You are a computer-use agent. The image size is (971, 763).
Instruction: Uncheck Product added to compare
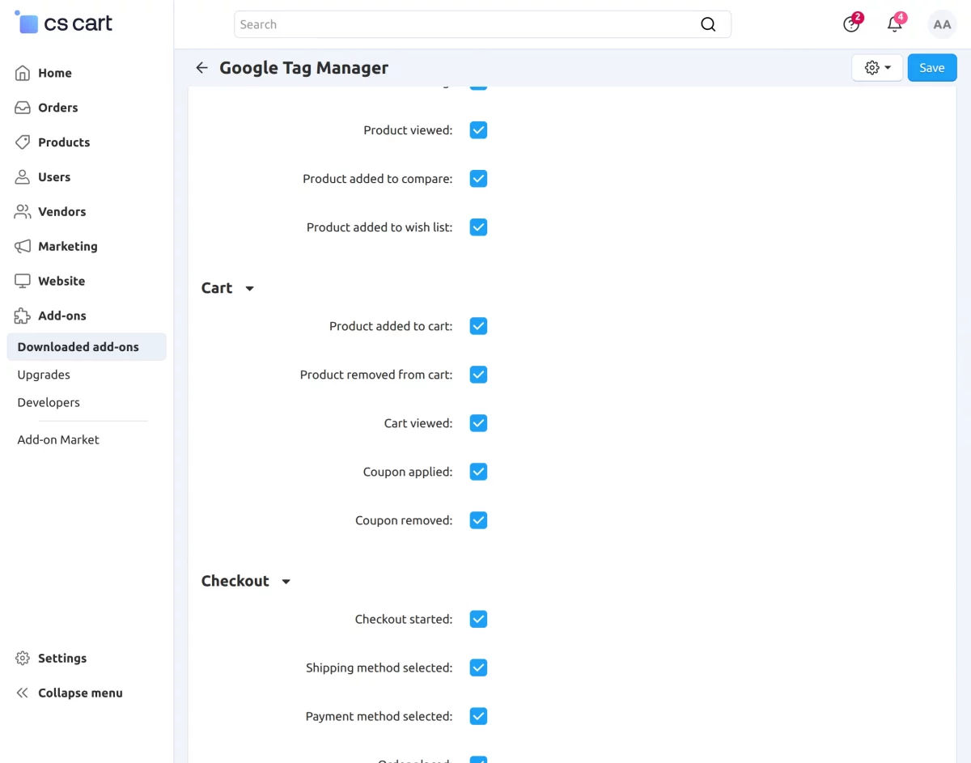pos(478,179)
